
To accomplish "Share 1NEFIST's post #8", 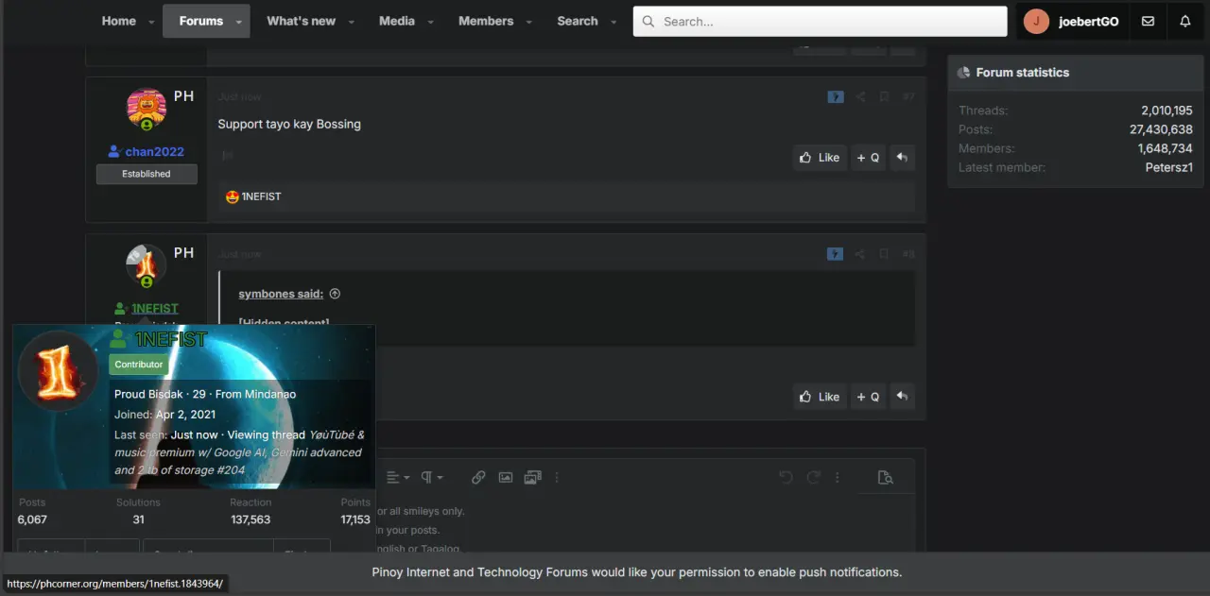I will [x=860, y=254].
